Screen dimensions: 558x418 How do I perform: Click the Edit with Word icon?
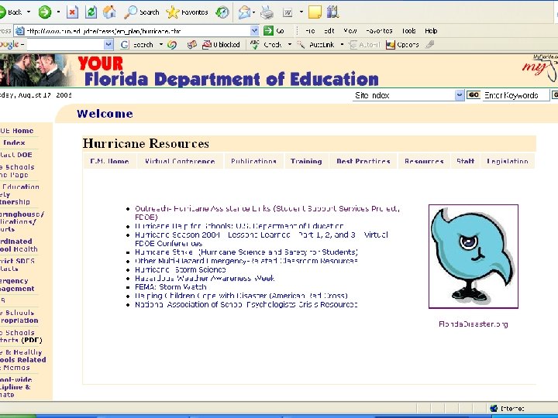pos(288,12)
